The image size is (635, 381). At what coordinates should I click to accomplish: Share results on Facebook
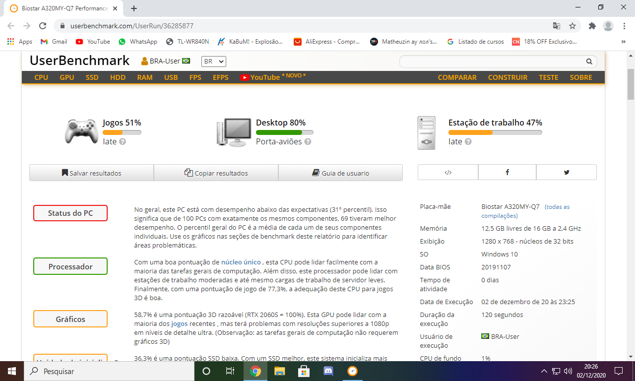click(x=507, y=173)
